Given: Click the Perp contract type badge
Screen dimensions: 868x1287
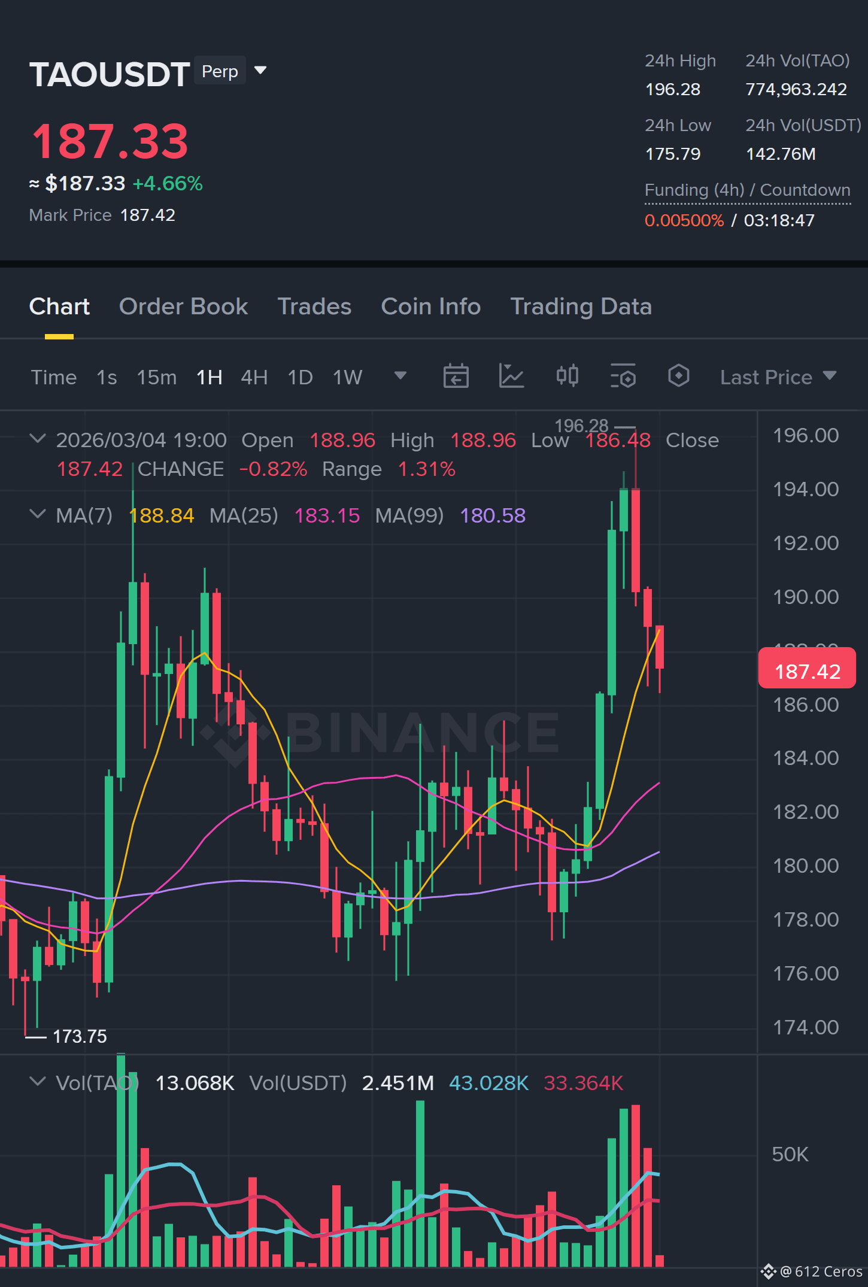Looking at the screenshot, I should click(220, 71).
